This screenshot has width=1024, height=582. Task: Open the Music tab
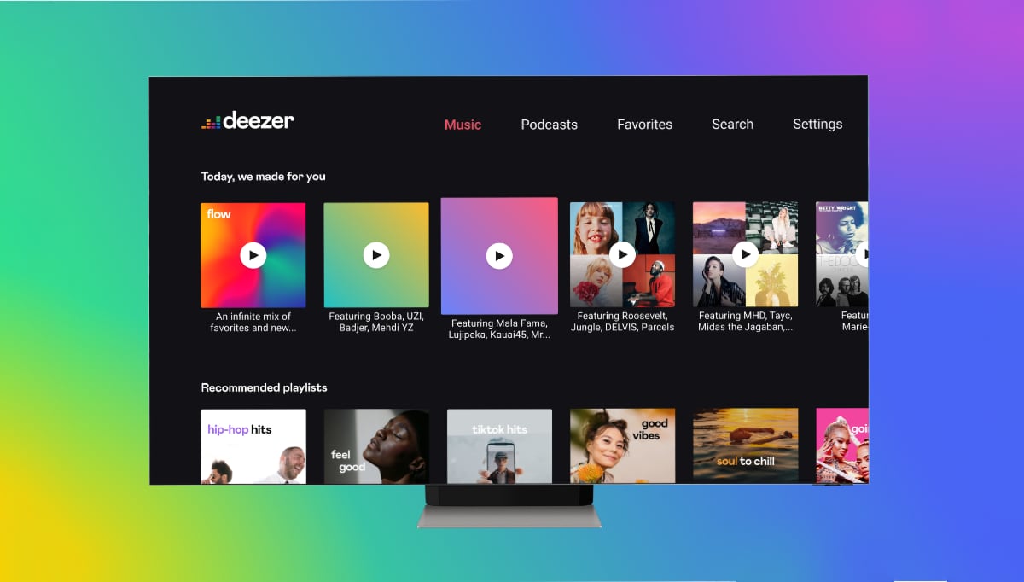pos(463,125)
